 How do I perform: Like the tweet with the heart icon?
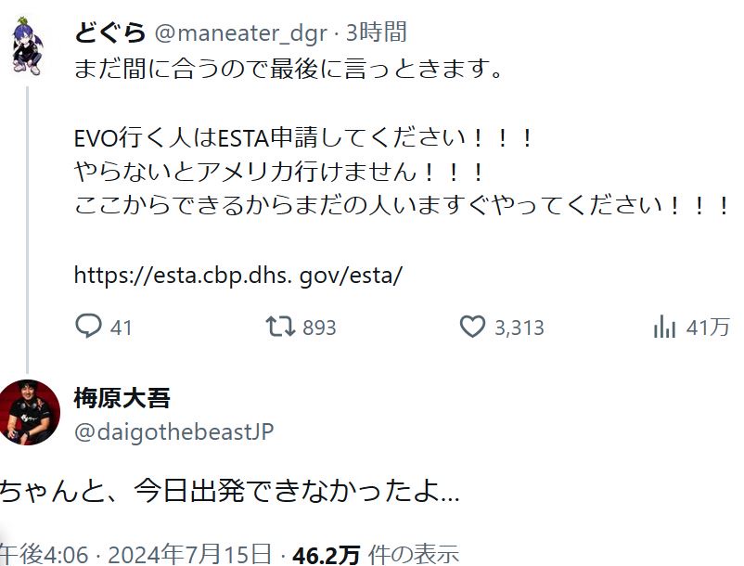pyautogui.click(x=472, y=327)
